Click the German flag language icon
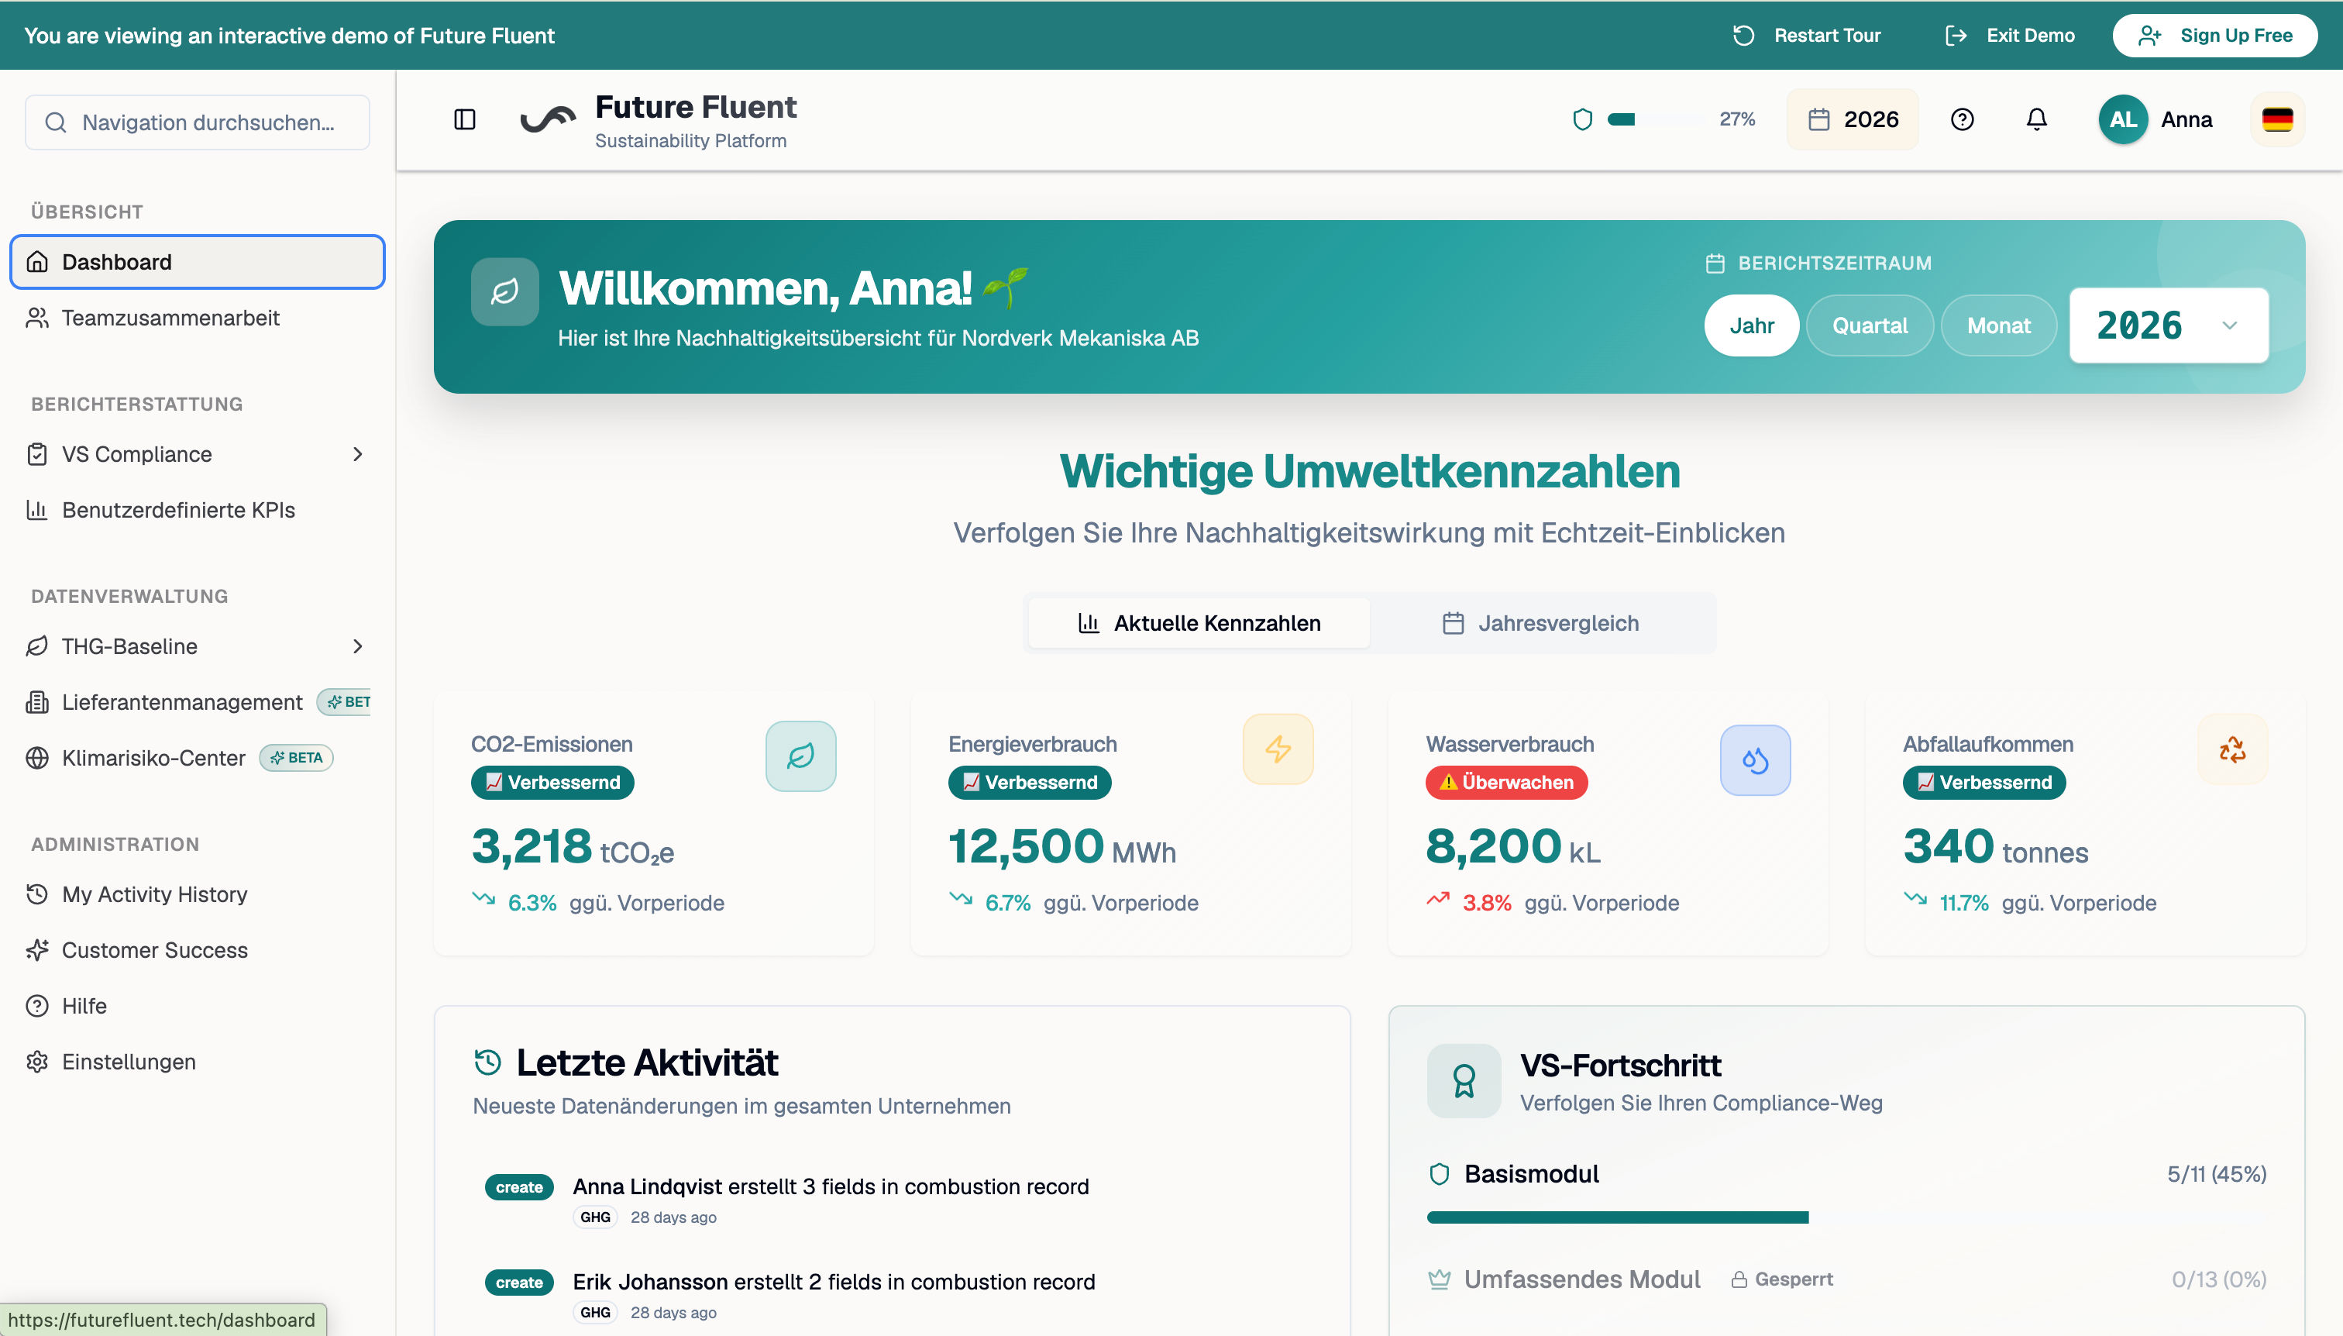This screenshot has width=2343, height=1336. 2277,119
